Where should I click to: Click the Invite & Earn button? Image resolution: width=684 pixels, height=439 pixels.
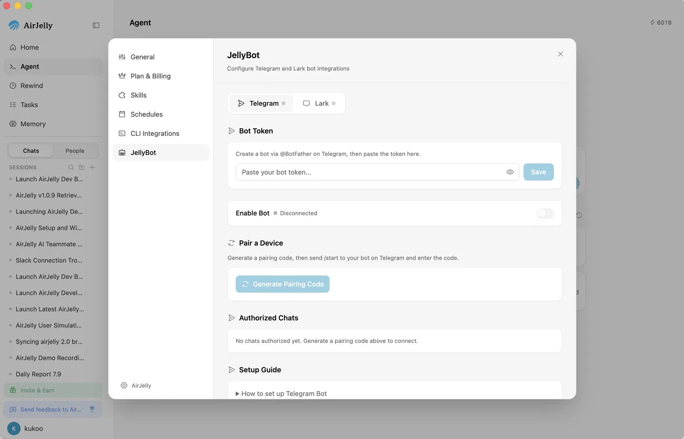coord(53,391)
